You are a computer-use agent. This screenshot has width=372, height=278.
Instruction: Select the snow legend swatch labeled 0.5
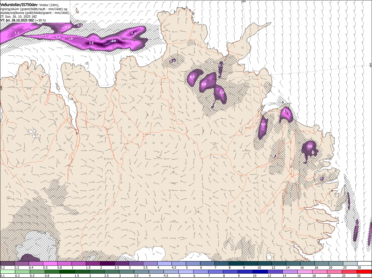(50, 263)
